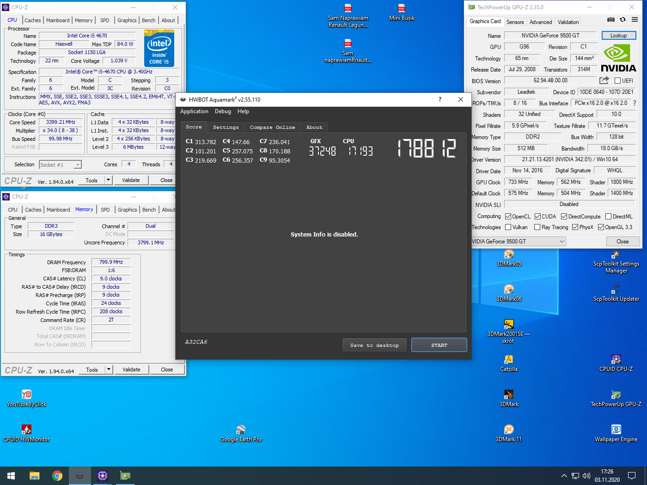Click the START button in Aquamark
Image resolution: width=647 pixels, height=485 pixels.
click(439, 345)
